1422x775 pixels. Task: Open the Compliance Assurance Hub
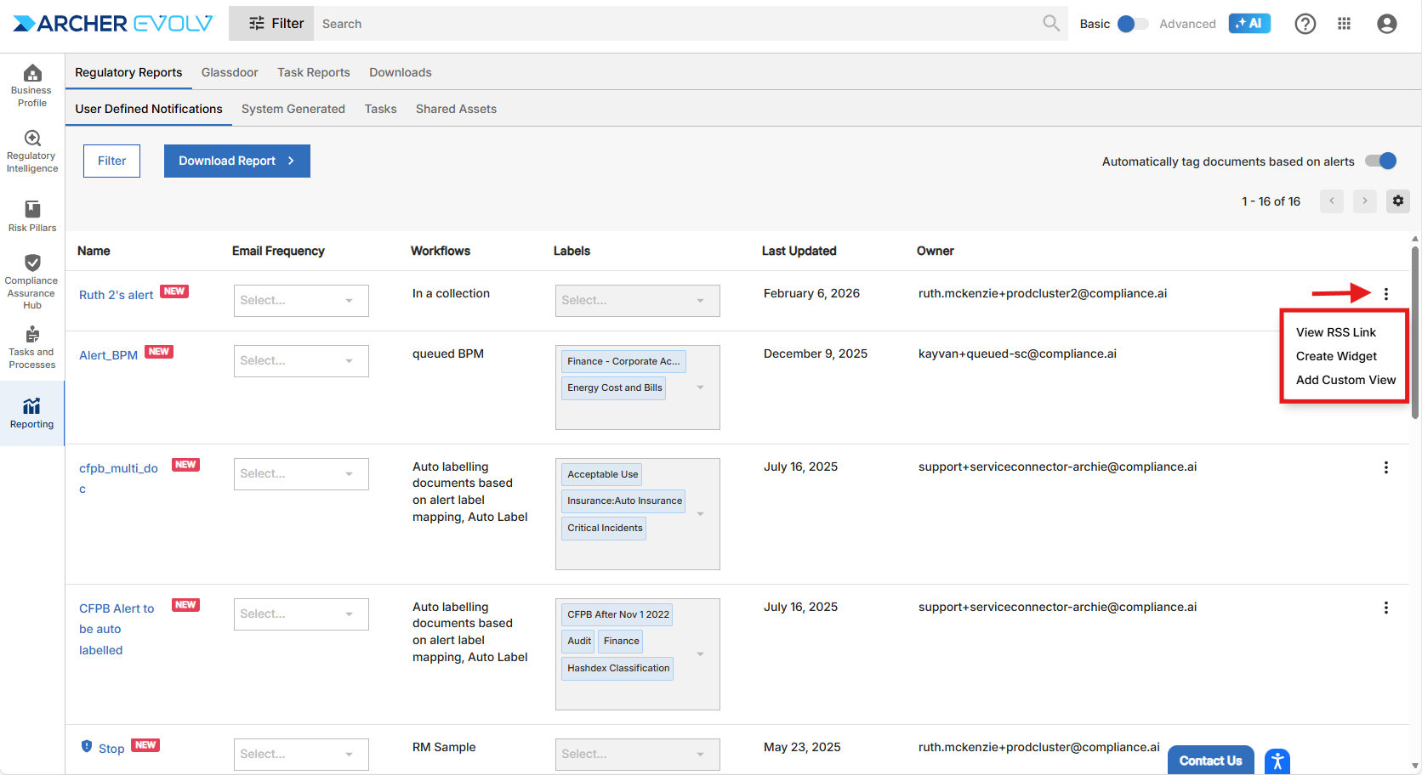click(32, 280)
